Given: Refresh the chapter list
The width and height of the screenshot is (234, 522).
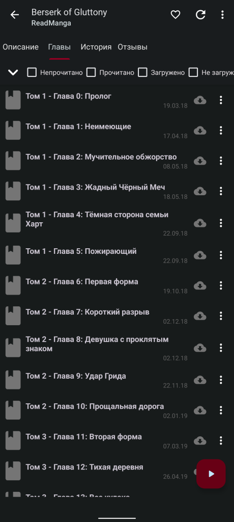Looking at the screenshot, I should coord(200,15).
